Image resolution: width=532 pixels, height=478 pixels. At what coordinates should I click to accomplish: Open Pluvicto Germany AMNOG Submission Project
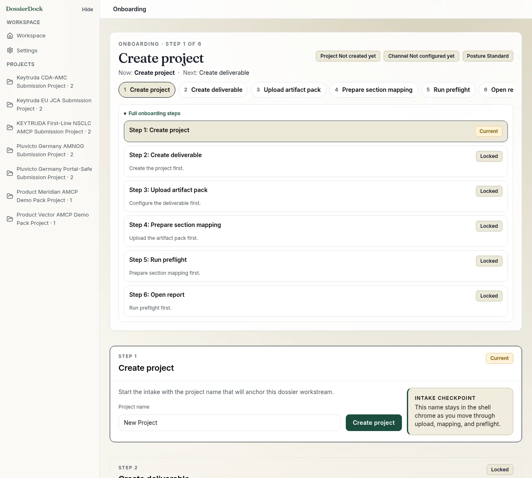(49, 150)
